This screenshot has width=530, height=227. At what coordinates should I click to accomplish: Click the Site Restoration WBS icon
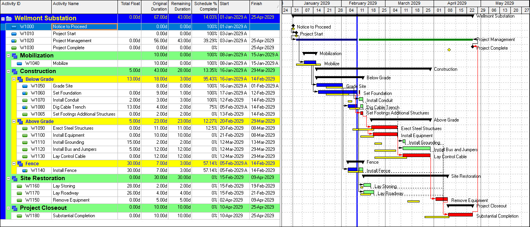(x=14, y=178)
